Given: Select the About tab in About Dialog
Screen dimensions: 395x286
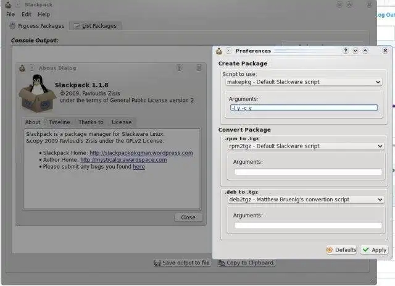Looking at the screenshot, I should pyautogui.click(x=33, y=122).
